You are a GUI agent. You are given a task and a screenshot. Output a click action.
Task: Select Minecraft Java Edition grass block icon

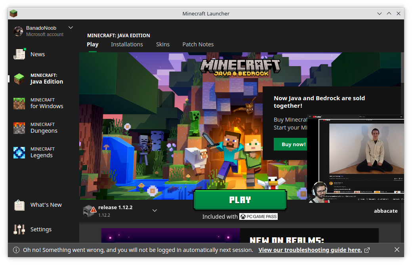tap(19, 79)
